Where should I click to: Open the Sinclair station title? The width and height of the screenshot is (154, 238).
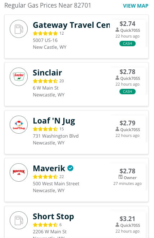point(47,73)
